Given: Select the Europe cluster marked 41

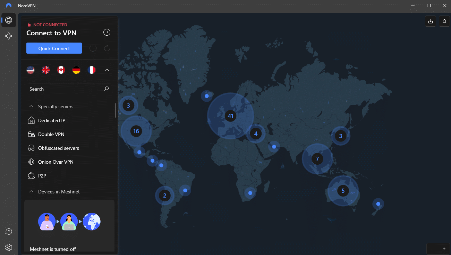Looking at the screenshot, I should pyautogui.click(x=230, y=116).
